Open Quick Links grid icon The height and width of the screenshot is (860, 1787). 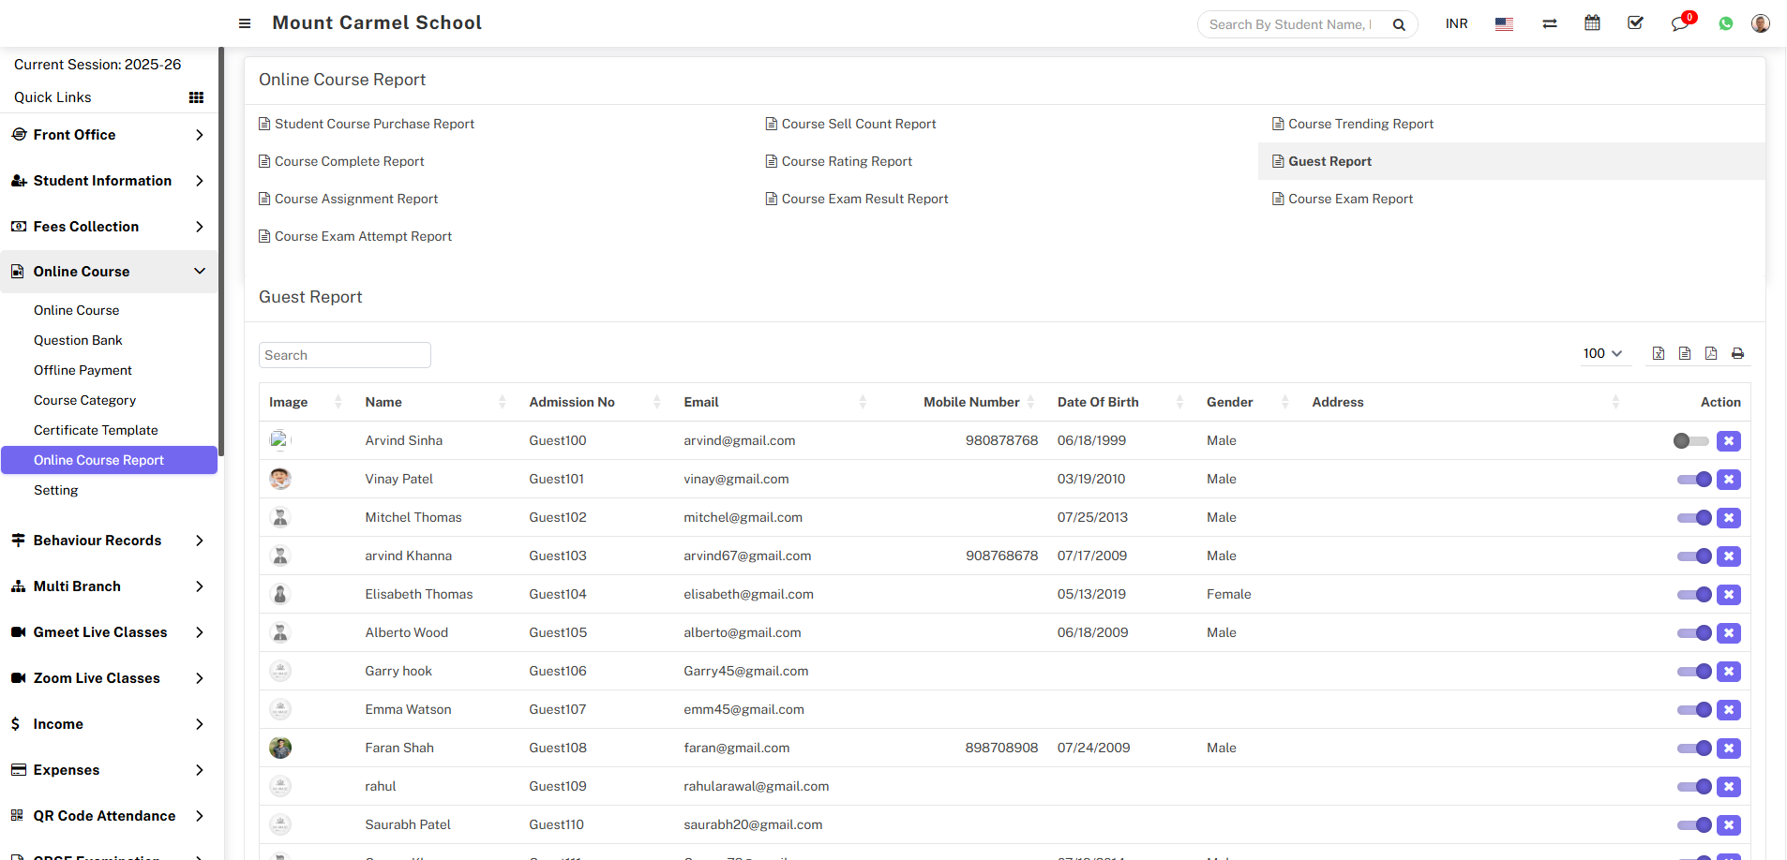coord(196,97)
